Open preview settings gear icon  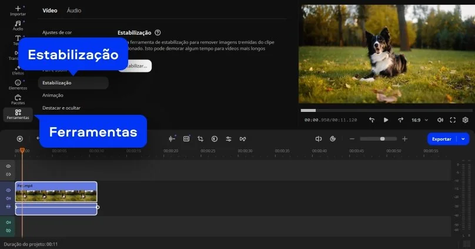(x=465, y=120)
